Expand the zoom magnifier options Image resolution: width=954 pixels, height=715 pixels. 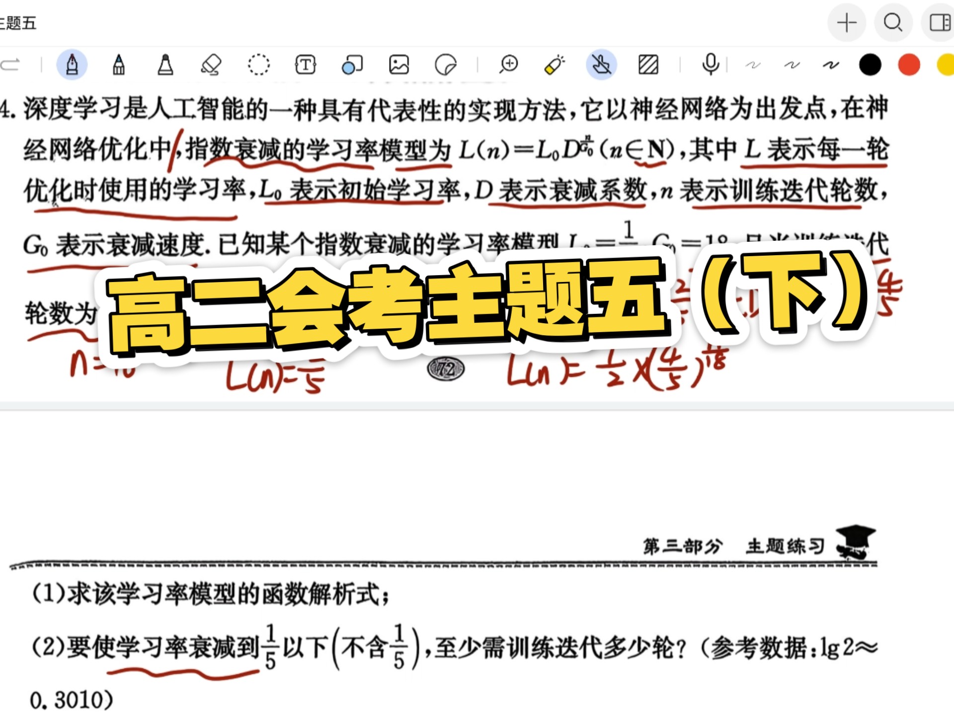[508, 64]
